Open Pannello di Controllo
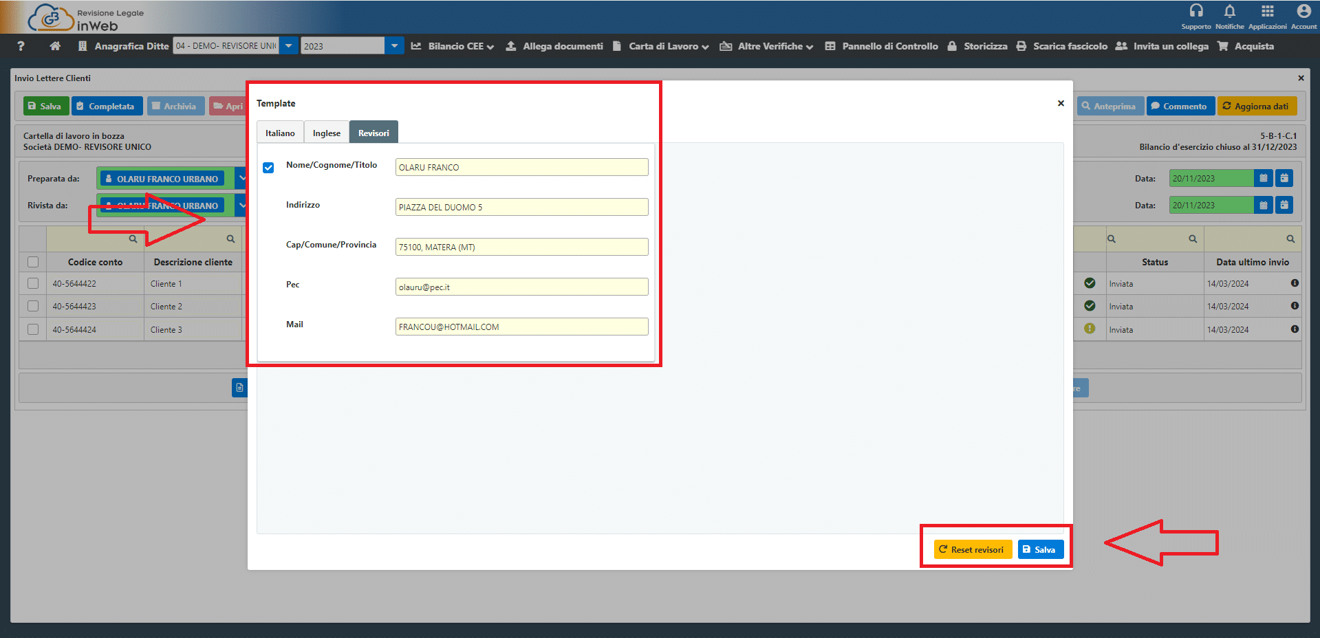 coord(882,46)
